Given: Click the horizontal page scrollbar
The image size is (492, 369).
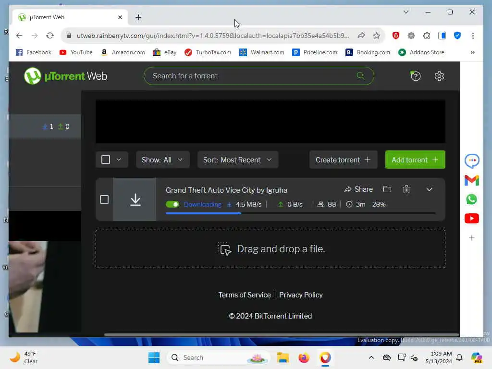Looking at the screenshot, I should point(281,335).
